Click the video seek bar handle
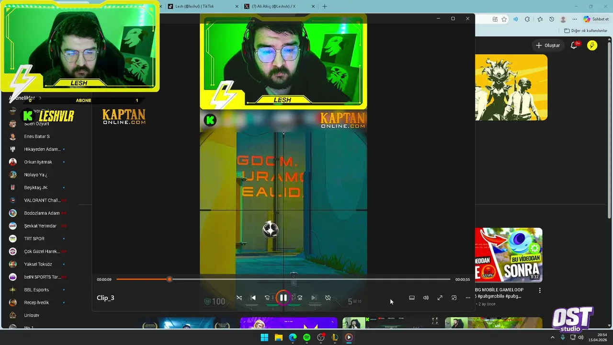613x345 pixels. 169,279
